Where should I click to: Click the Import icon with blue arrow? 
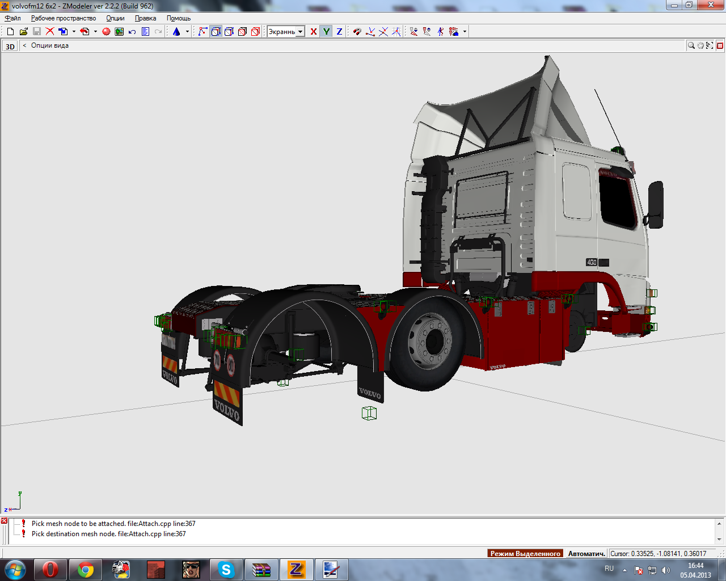(64, 32)
